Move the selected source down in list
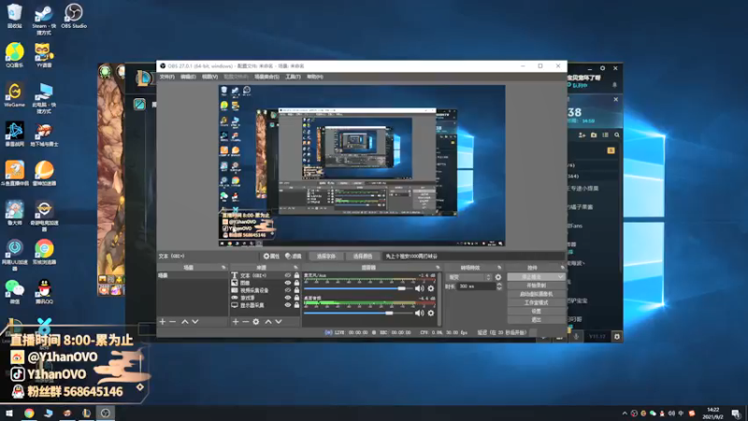This screenshot has width=748, height=421. (279, 322)
